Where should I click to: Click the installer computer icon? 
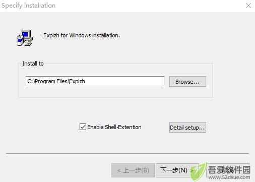(x=25, y=38)
